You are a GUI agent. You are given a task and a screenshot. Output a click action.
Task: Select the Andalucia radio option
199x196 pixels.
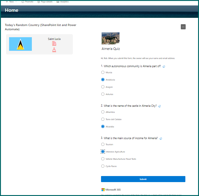point(103,80)
